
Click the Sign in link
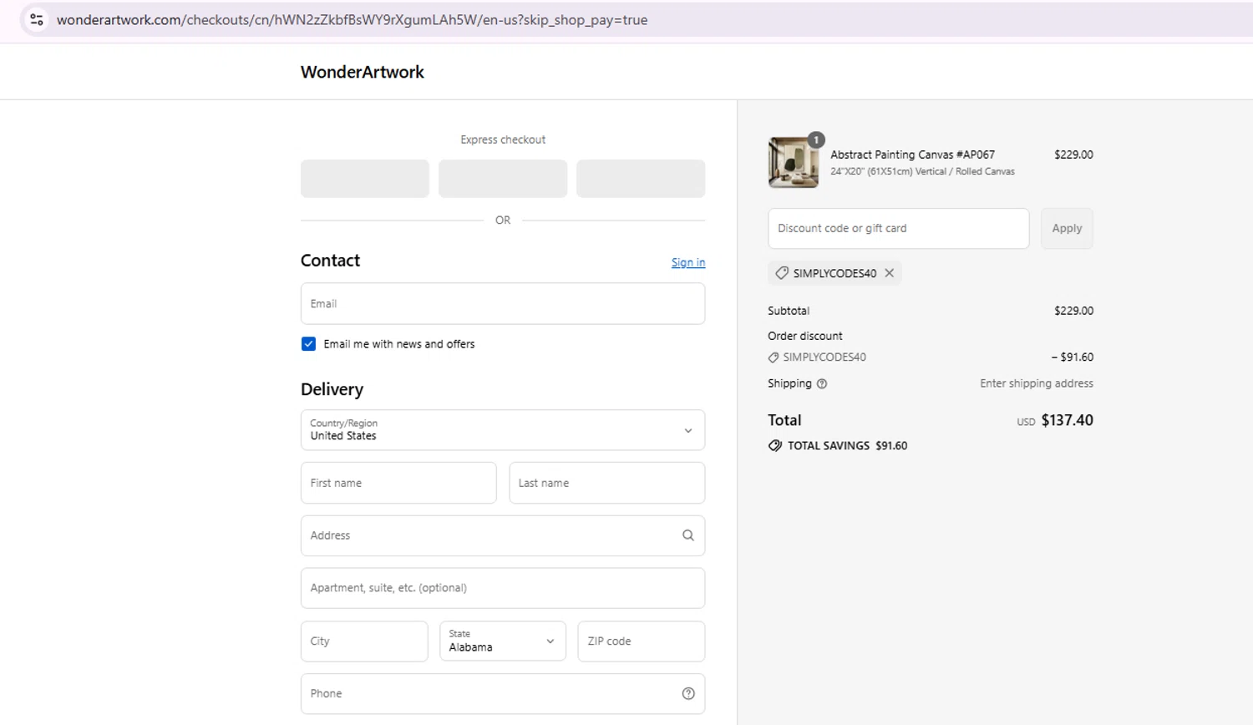point(688,262)
